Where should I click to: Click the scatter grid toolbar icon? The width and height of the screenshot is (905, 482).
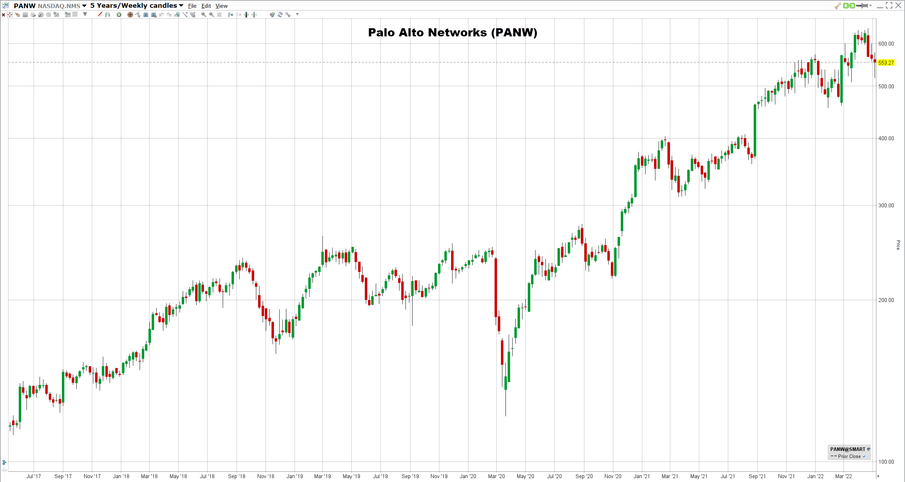point(56,14)
